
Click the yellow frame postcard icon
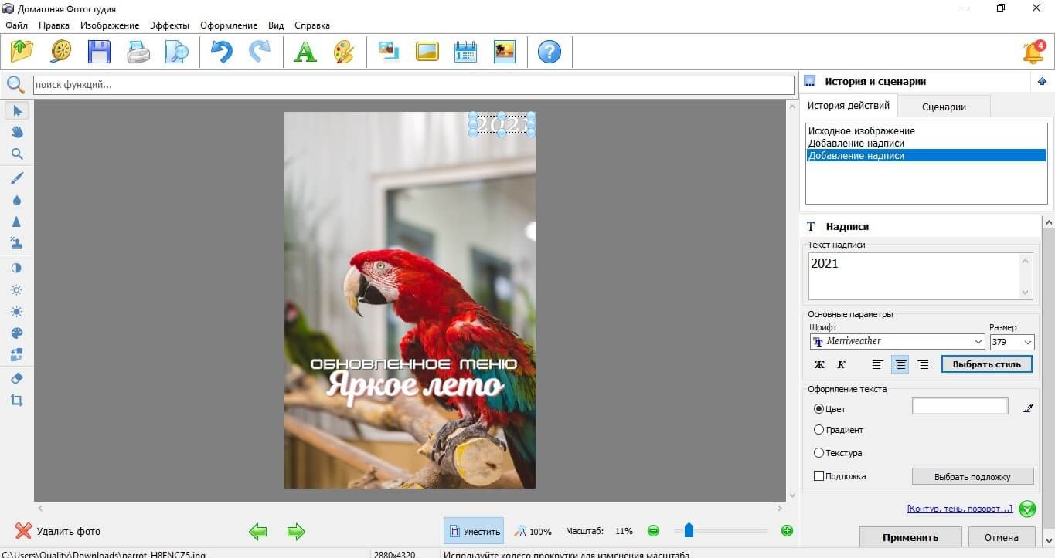pos(427,52)
